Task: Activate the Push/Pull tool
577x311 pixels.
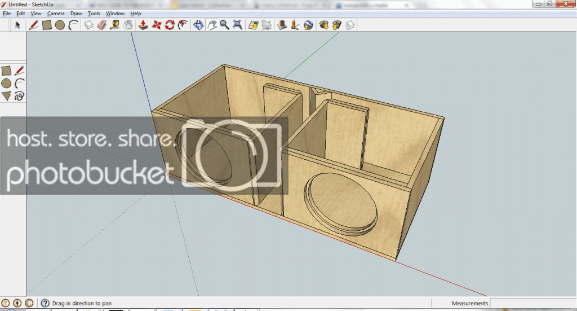Action: [143, 25]
